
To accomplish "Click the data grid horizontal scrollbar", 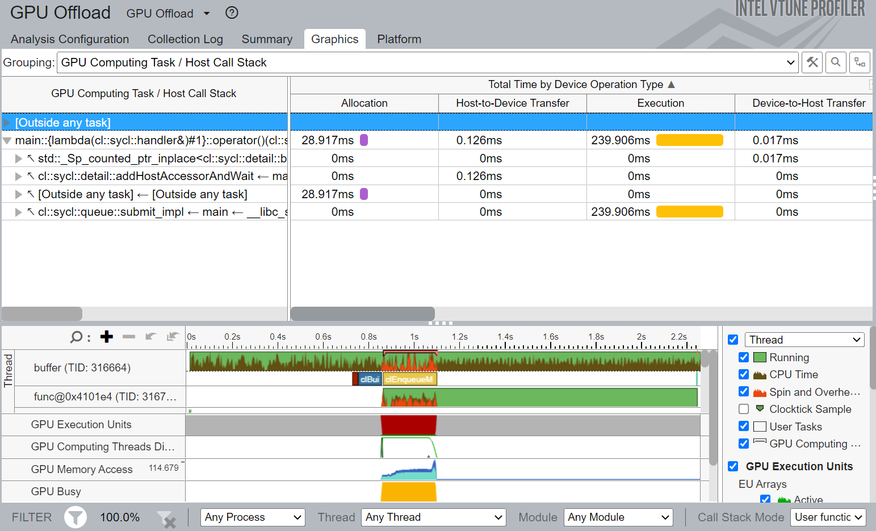I will pyautogui.click(x=362, y=313).
